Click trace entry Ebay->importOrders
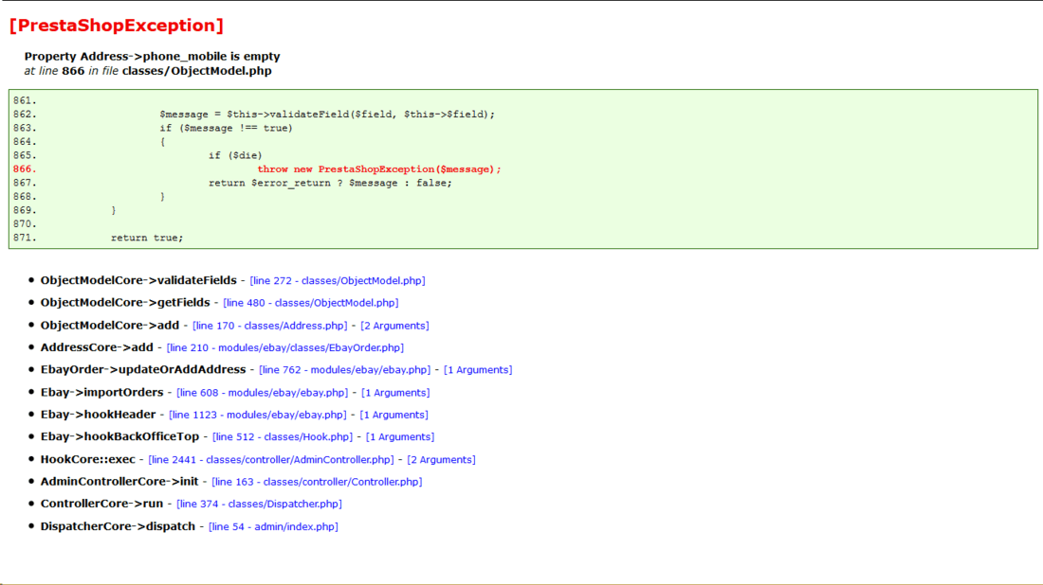Image resolution: width=1043 pixels, height=585 pixels. pos(101,393)
